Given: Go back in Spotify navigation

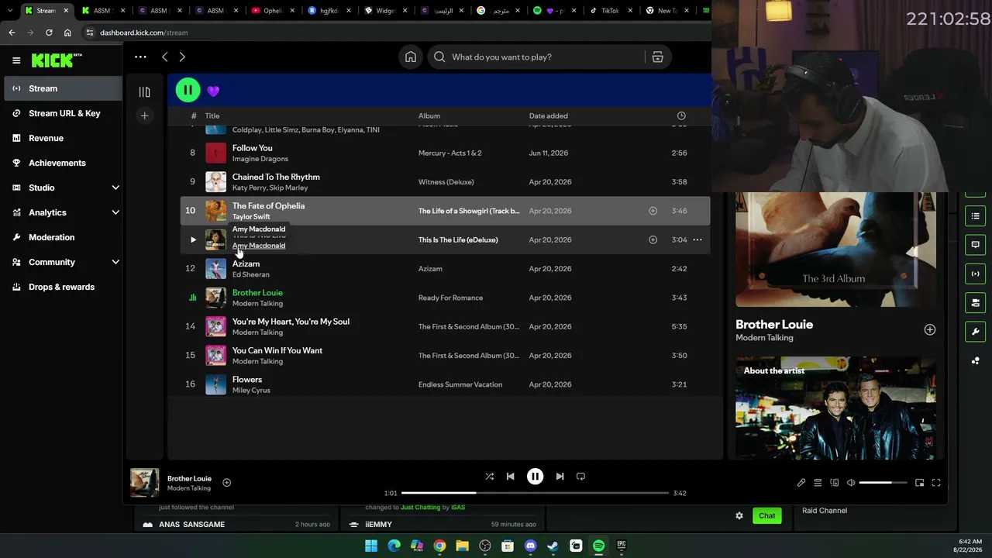Looking at the screenshot, I should [165, 57].
